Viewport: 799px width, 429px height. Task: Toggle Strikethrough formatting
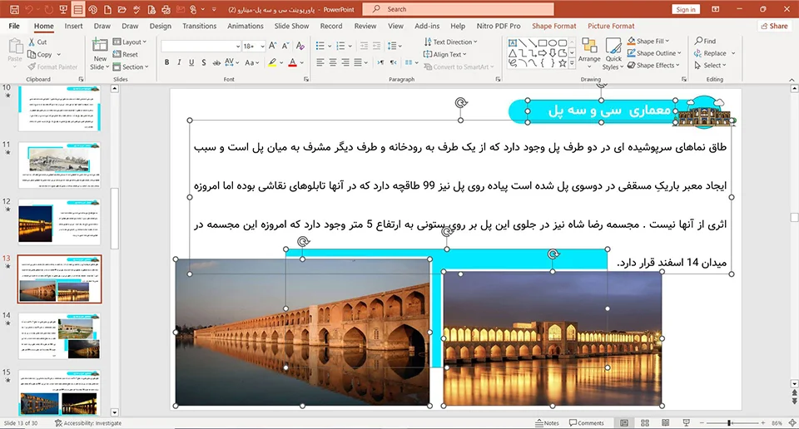click(216, 62)
